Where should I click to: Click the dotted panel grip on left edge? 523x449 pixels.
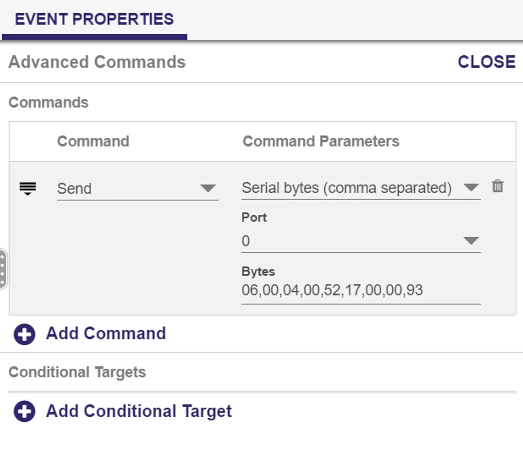click(3, 269)
